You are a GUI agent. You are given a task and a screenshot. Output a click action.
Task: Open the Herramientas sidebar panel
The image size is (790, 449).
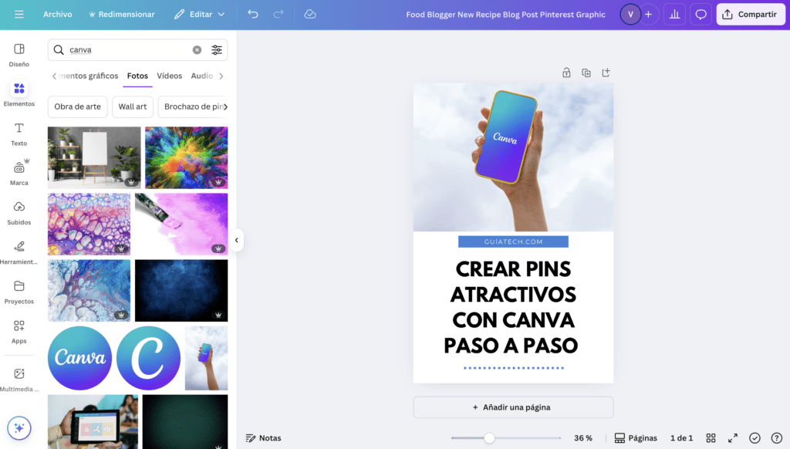(x=19, y=252)
